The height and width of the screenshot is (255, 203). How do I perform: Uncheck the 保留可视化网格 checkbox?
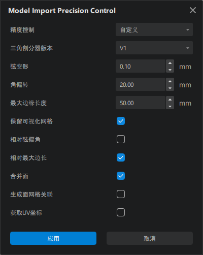[121, 121]
